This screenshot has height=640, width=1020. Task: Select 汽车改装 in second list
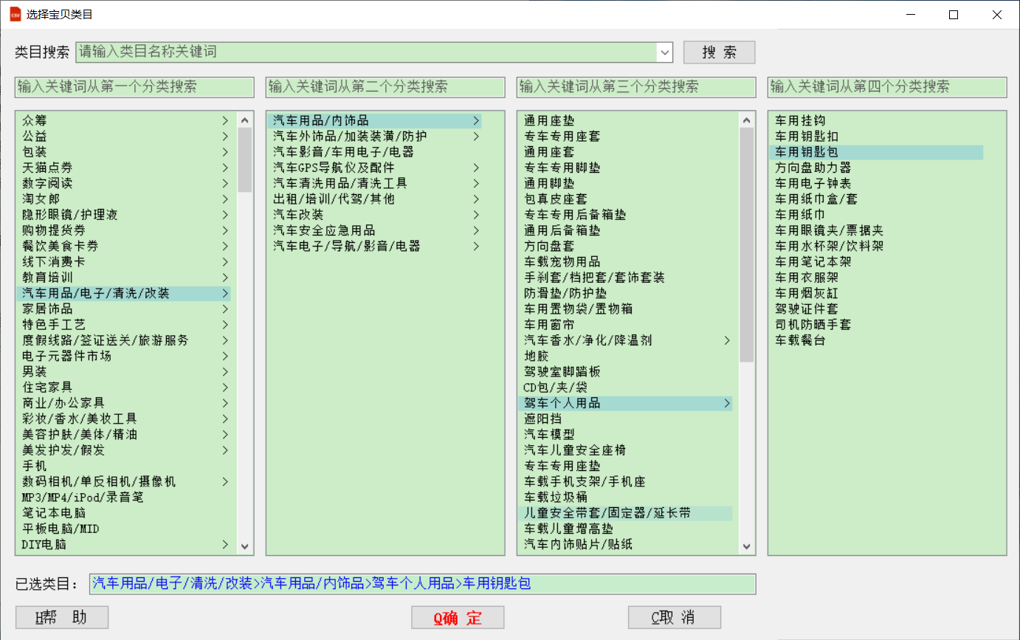[298, 215]
